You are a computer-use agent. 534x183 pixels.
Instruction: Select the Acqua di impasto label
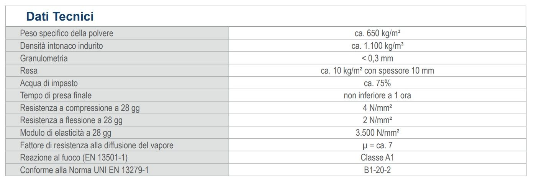(x=49, y=83)
